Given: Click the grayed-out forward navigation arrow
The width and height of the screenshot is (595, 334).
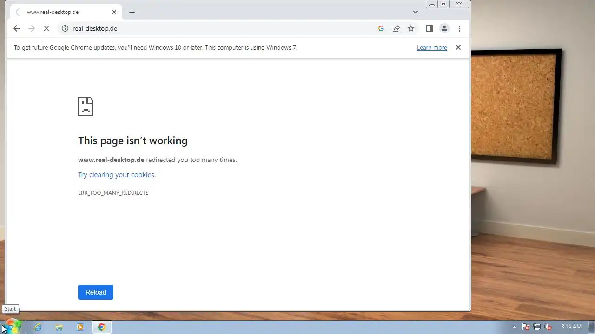Looking at the screenshot, I should pyautogui.click(x=32, y=28).
